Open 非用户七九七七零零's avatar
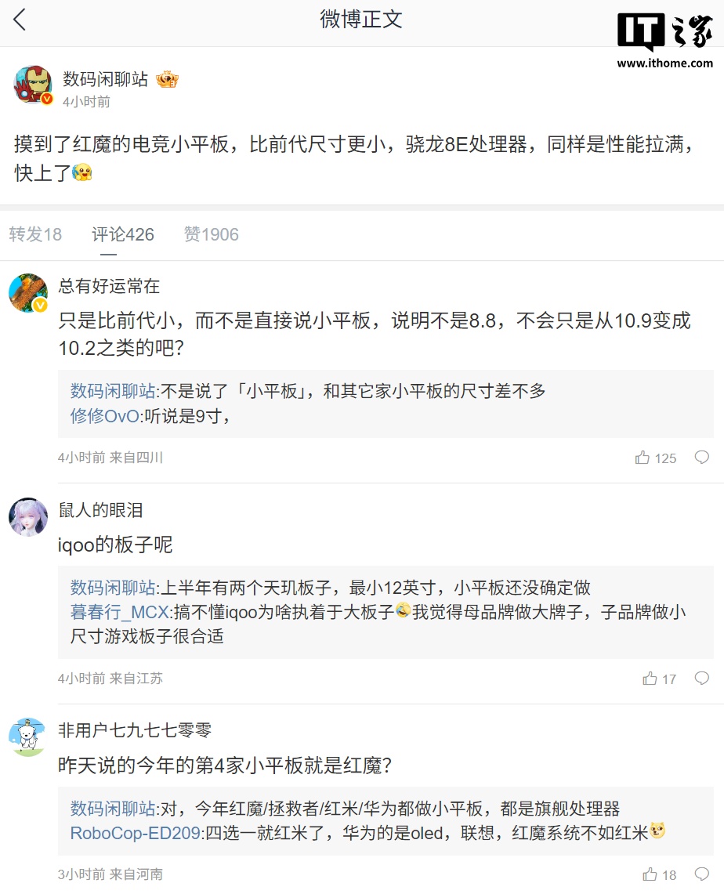Screen dimensions: 724x894 (x=28, y=737)
